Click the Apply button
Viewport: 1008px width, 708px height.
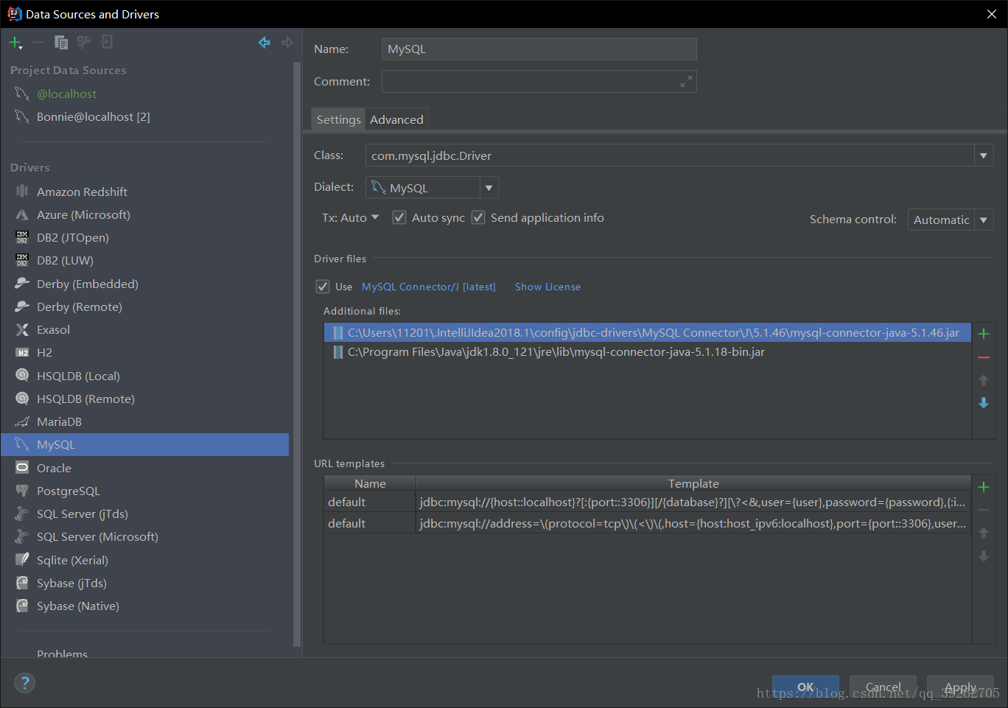click(x=960, y=687)
